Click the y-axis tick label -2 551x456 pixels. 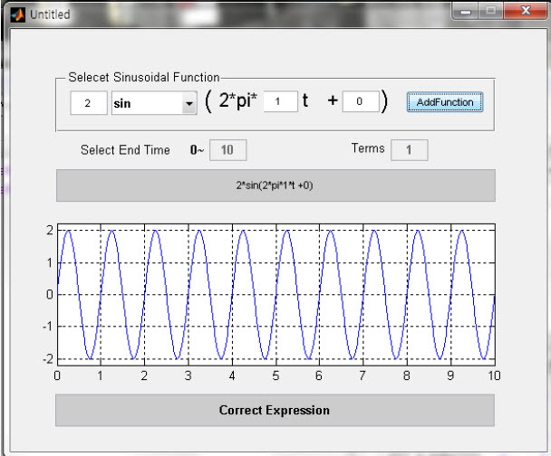pos(48,359)
